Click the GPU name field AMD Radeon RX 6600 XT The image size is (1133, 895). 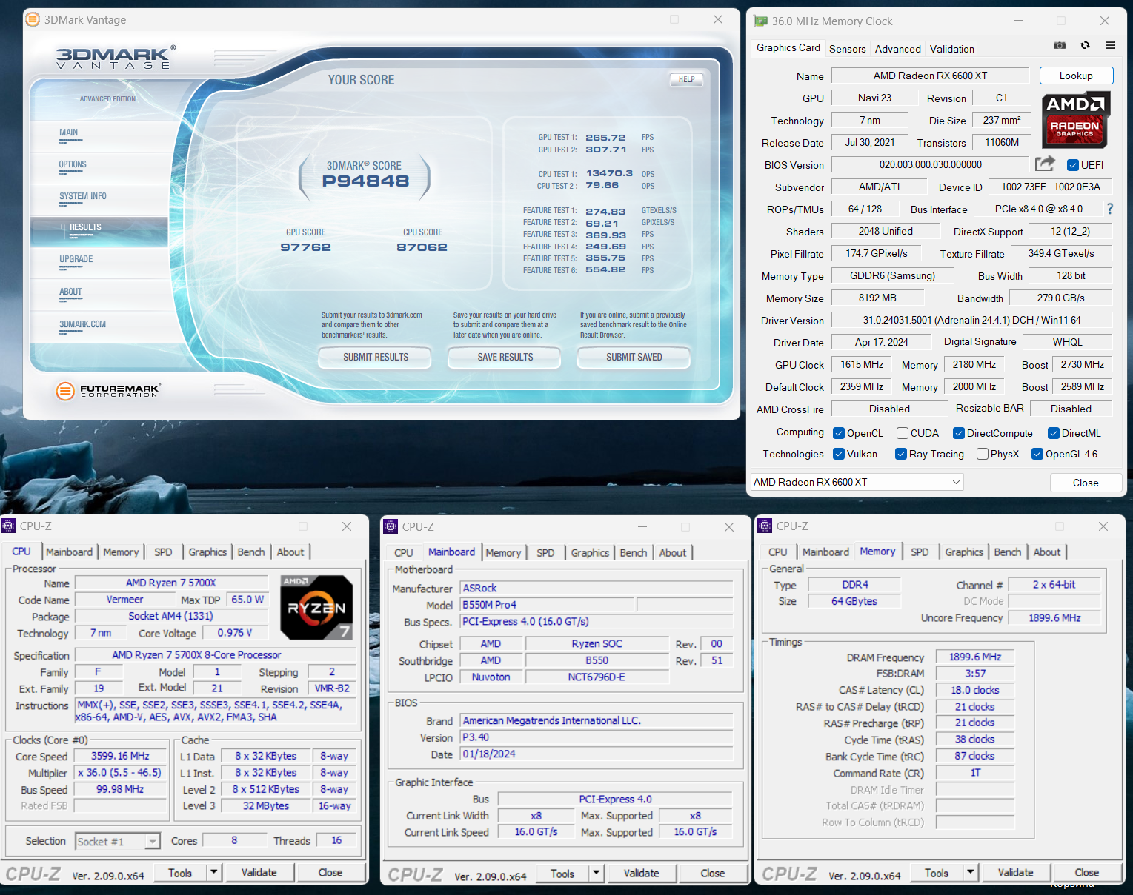click(930, 76)
